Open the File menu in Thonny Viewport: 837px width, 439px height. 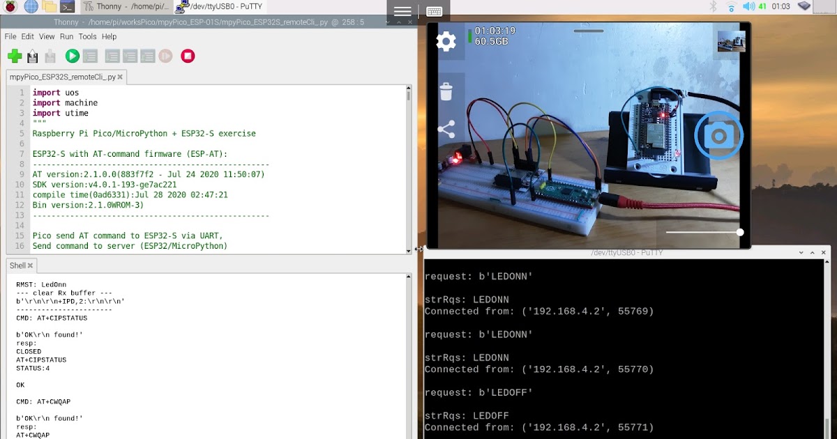[x=10, y=36]
